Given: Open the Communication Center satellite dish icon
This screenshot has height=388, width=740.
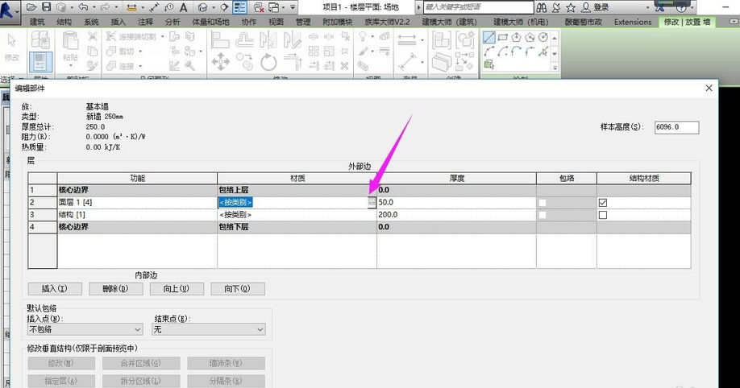Looking at the screenshot, I should 556,7.
